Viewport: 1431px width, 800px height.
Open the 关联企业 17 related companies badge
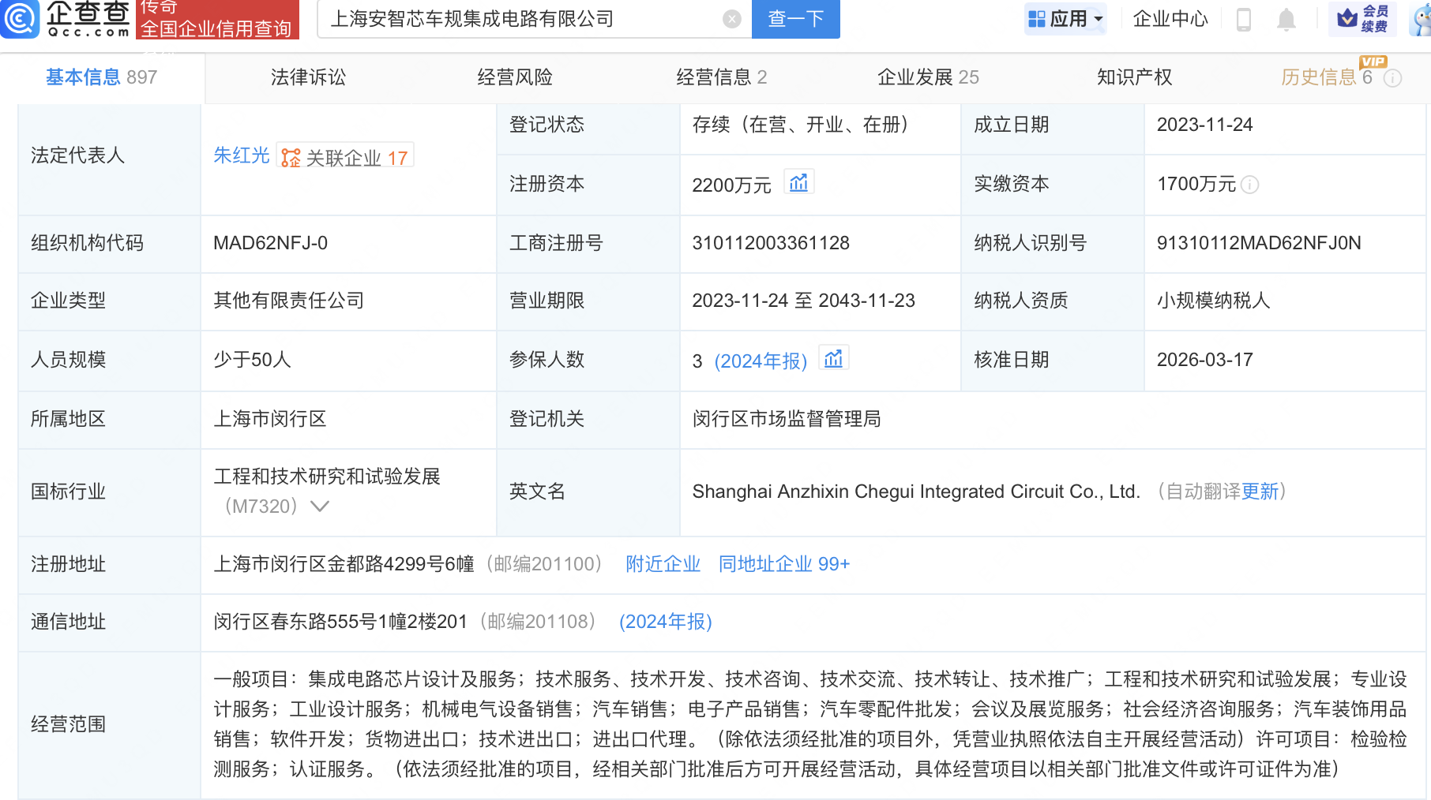coord(346,157)
